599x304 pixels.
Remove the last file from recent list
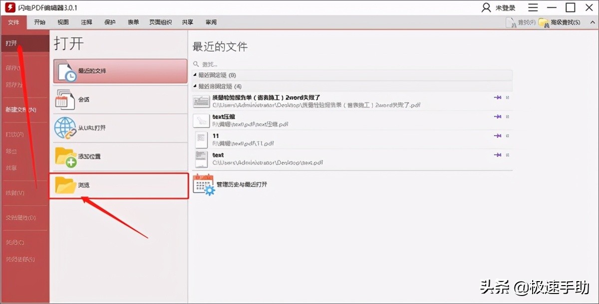pos(508,155)
